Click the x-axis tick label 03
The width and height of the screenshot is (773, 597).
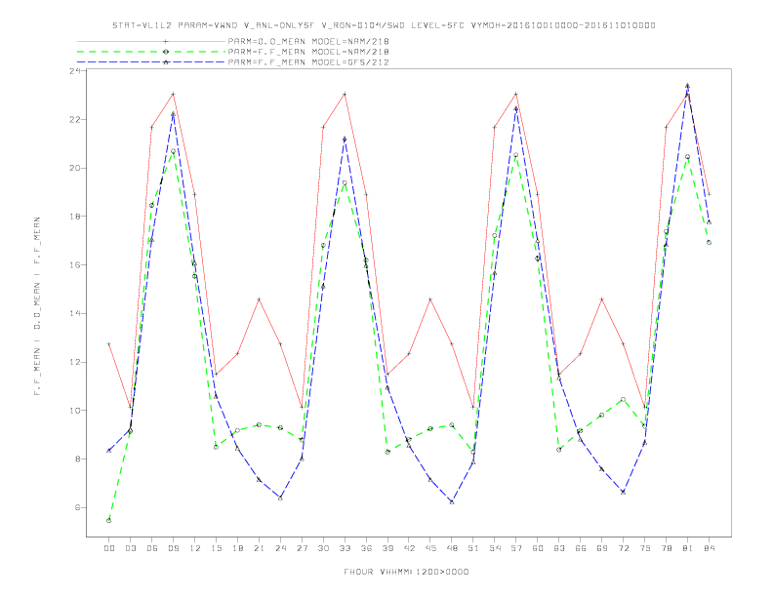pyautogui.click(x=130, y=548)
